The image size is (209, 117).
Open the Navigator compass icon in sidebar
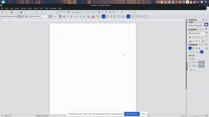[x=206, y=36]
